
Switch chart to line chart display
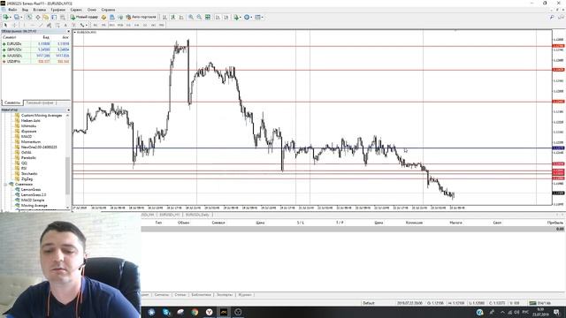(x=181, y=17)
